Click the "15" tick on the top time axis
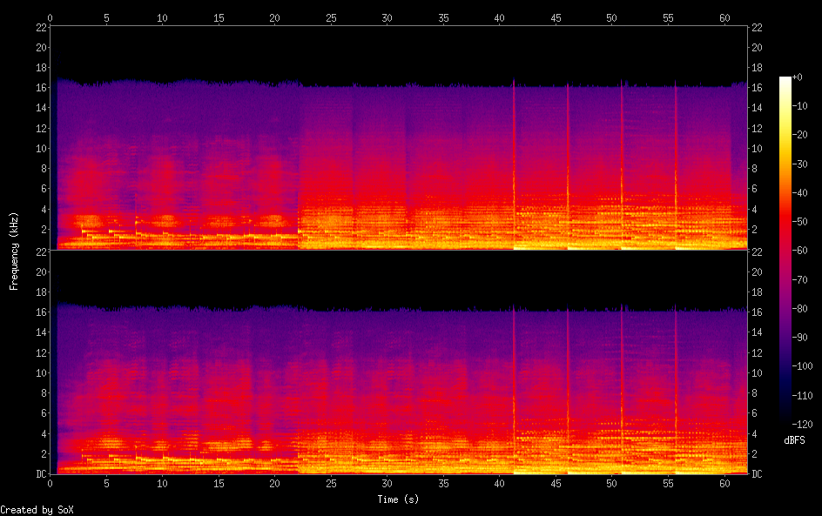This screenshot has height=516, width=822. point(219,17)
